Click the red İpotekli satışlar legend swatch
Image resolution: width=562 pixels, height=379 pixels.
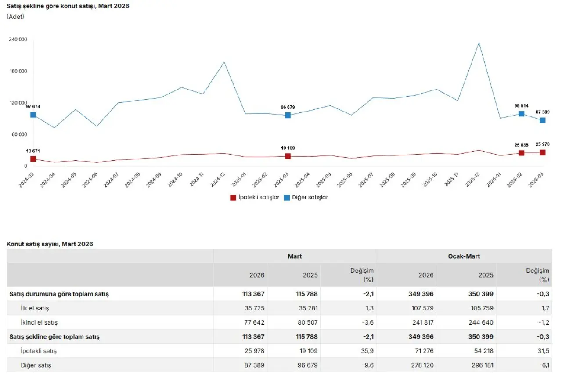pyautogui.click(x=233, y=198)
